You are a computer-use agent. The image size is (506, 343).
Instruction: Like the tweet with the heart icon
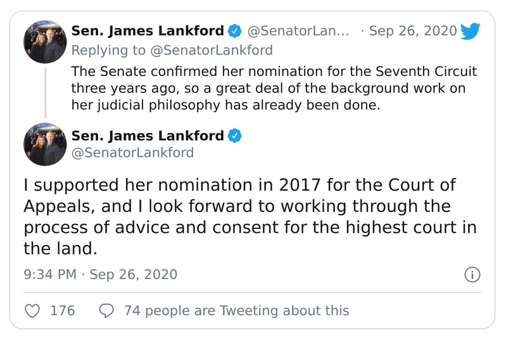point(32,310)
